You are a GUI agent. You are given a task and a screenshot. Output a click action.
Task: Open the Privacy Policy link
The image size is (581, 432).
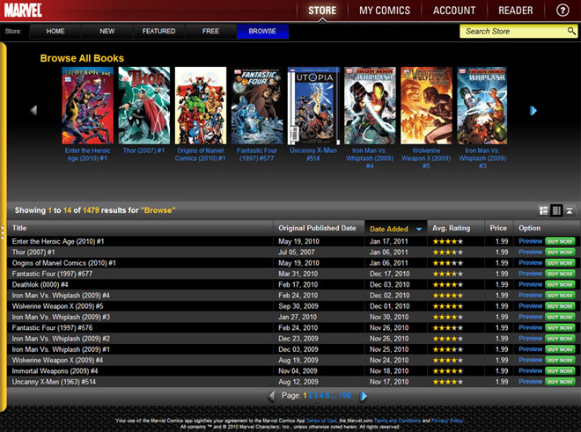447,421
